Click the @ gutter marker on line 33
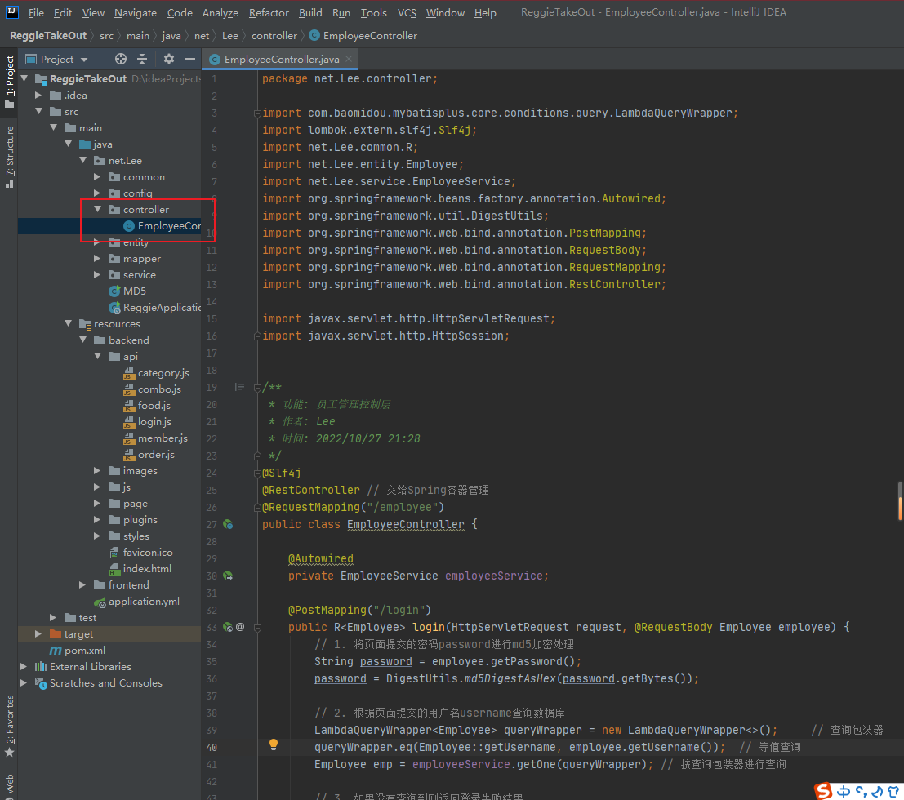Screen dimensions: 904x800 240,626
